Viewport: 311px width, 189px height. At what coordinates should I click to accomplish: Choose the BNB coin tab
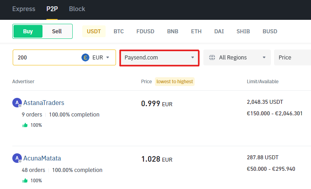[x=172, y=31]
